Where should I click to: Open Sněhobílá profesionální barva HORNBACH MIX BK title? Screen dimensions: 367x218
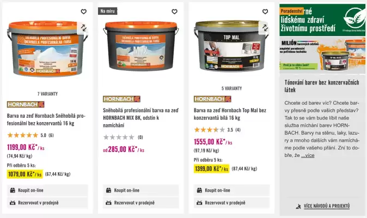point(140,118)
